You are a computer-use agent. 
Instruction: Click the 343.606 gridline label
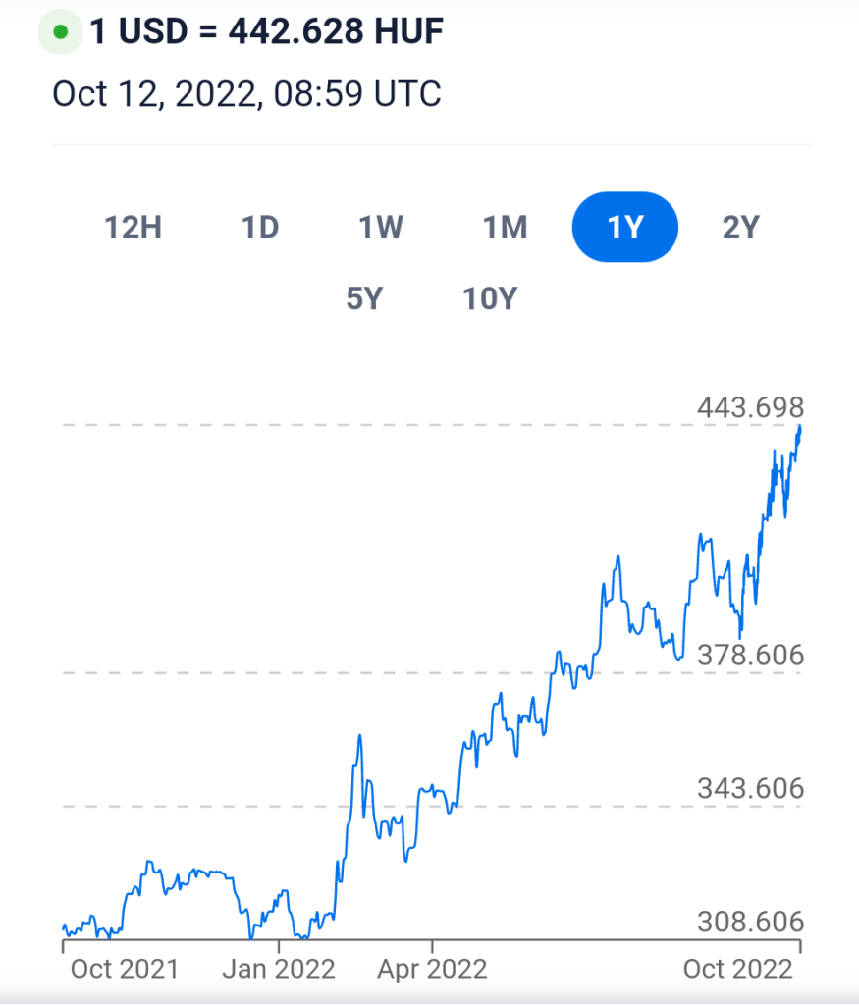pos(750,788)
